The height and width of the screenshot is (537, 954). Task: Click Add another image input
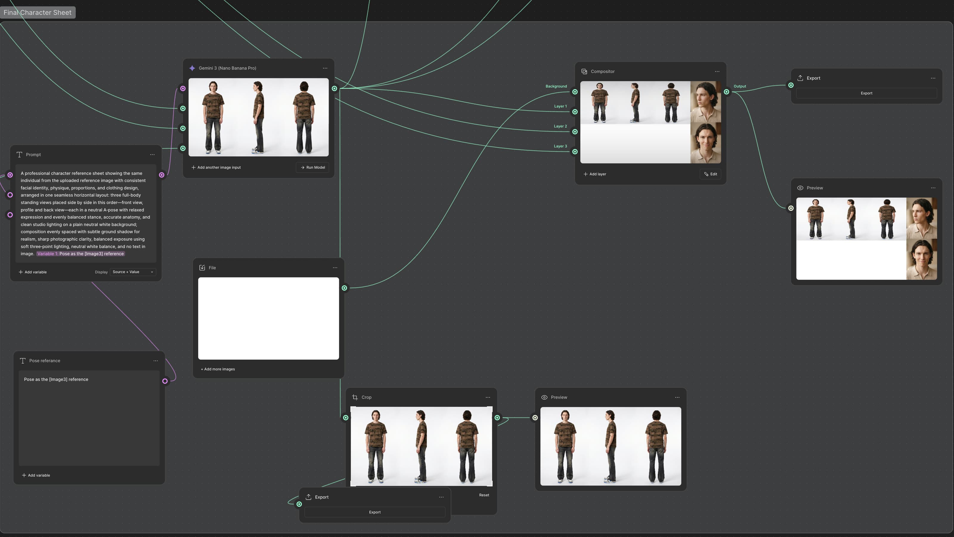click(x=216, y=167)
